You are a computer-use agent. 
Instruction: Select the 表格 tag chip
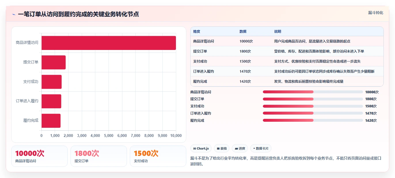click(222, 148)
